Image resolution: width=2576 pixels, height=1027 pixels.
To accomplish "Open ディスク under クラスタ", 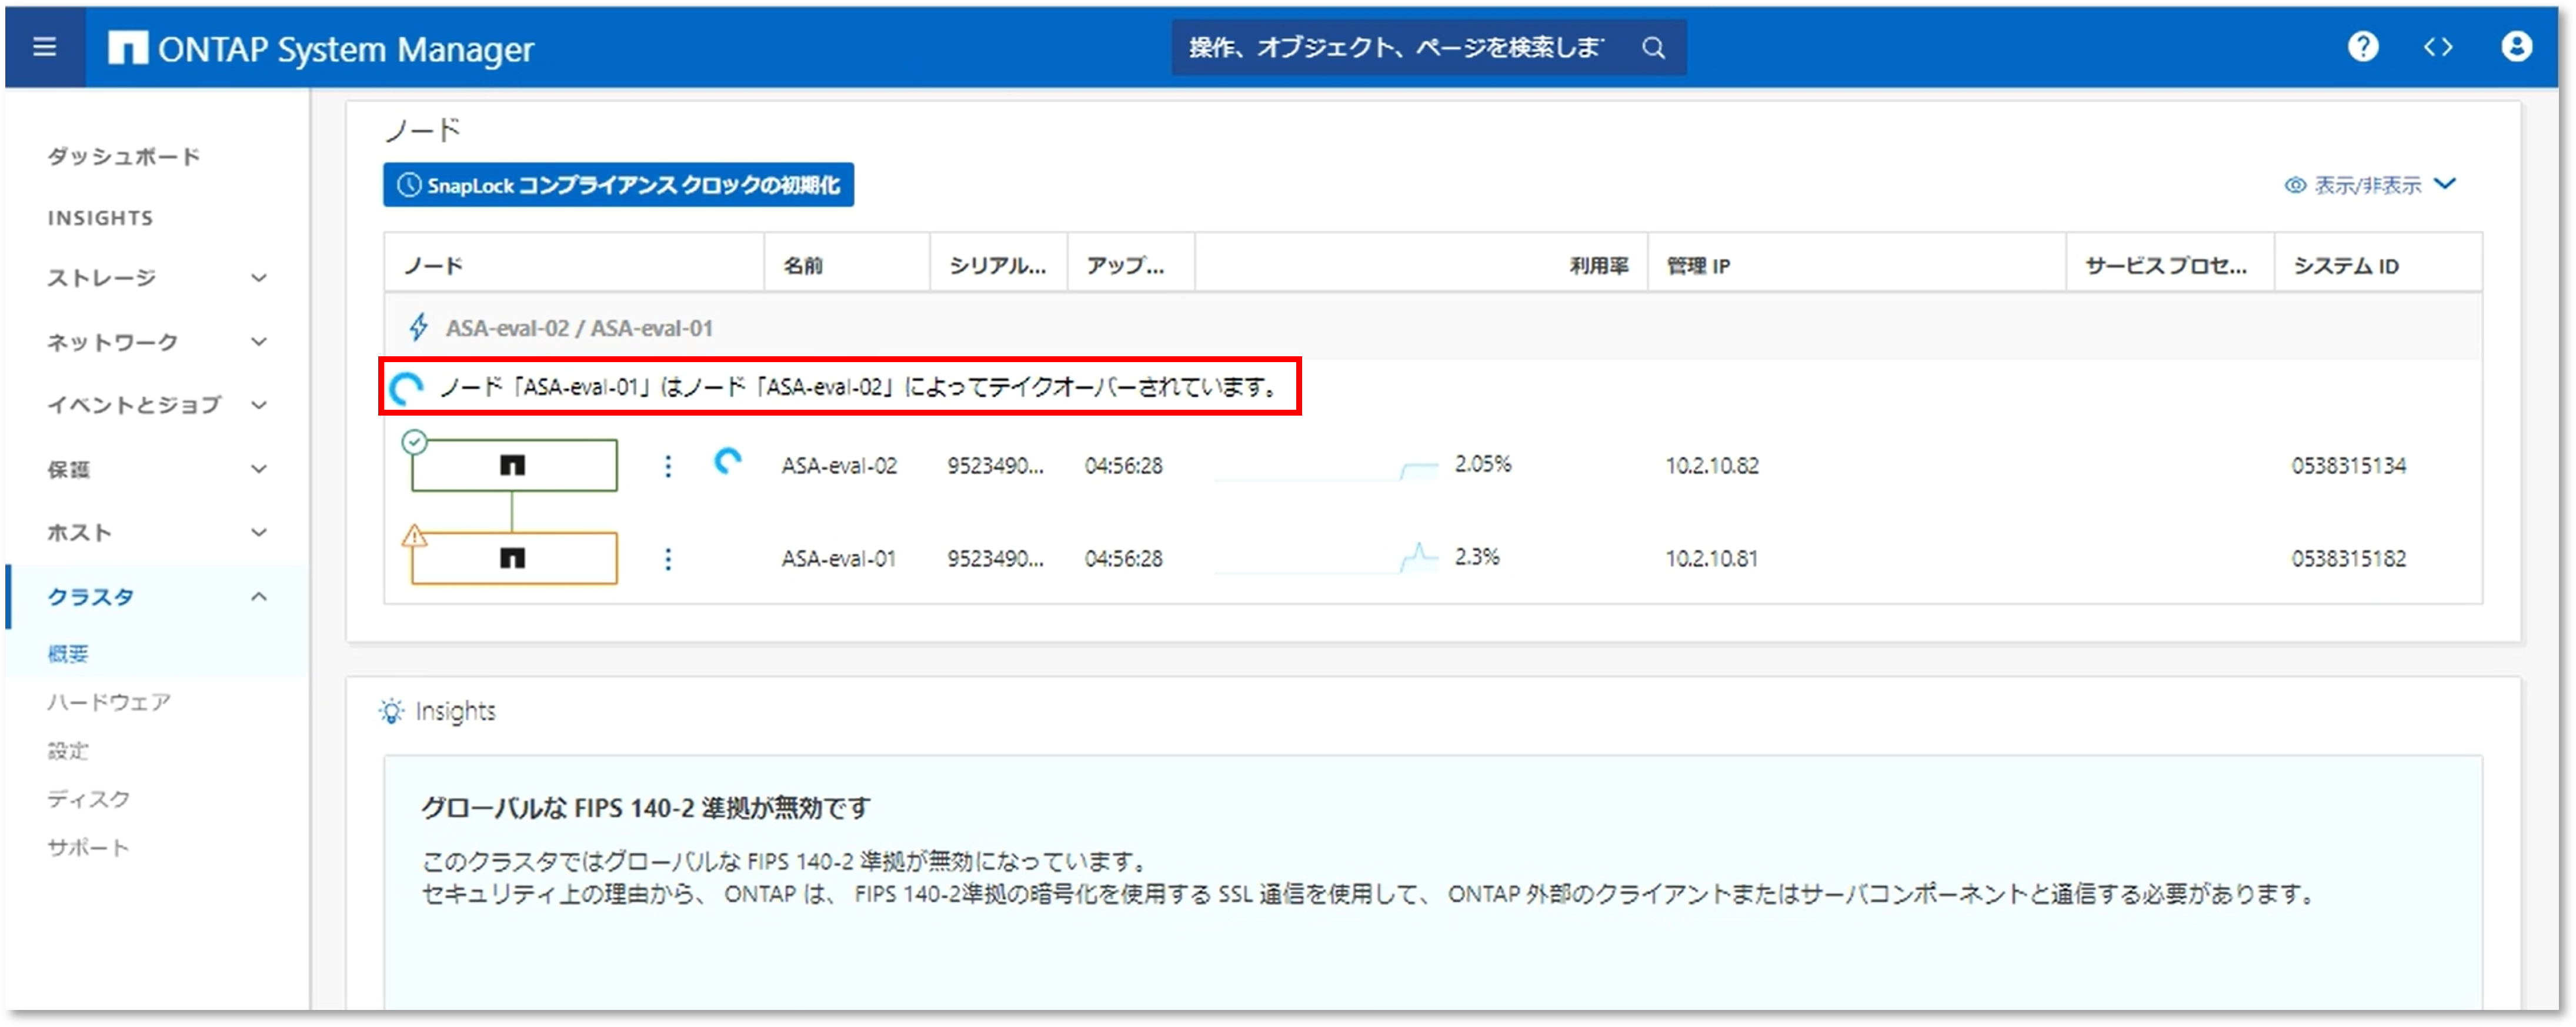I will pos(88,799).
